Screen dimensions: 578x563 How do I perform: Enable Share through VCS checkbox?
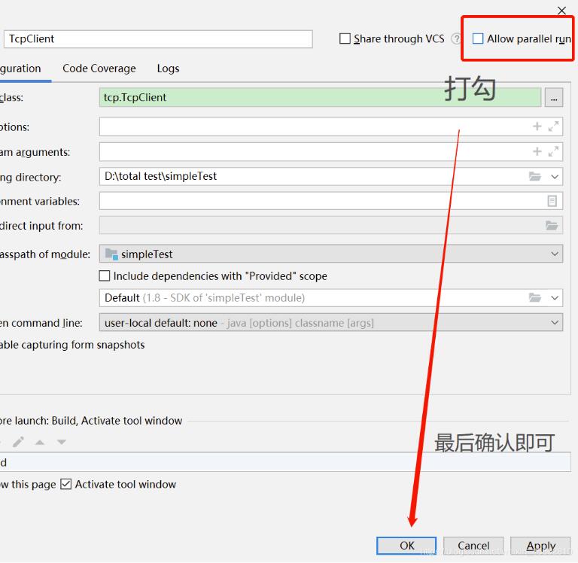click(345, 38)
